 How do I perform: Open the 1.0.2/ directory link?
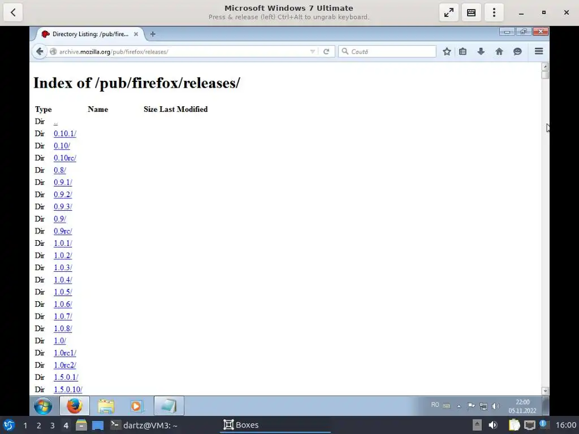click(63, 255)
